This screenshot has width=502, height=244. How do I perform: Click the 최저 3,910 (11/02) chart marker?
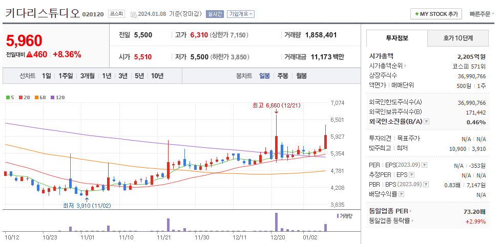click(x=87, y=205)
